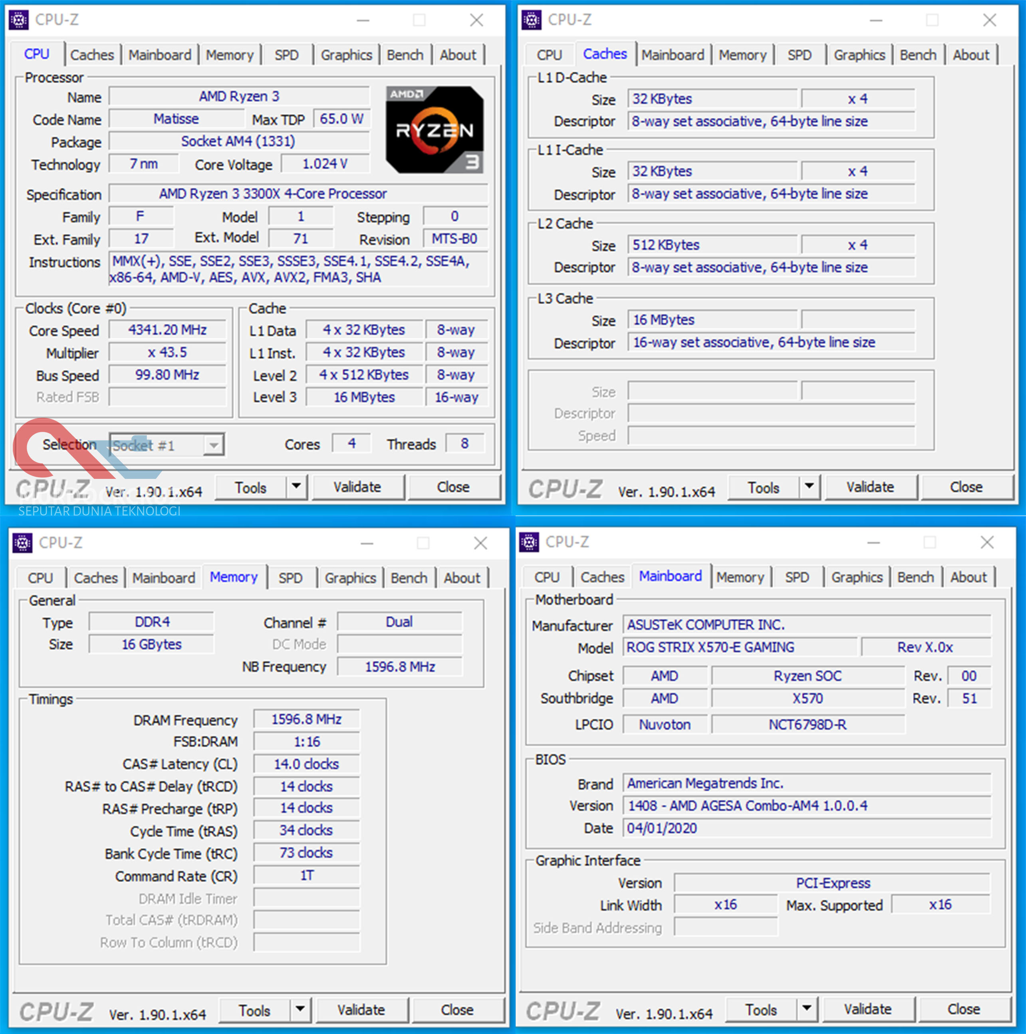Click CPU-Z app icon in CPU window title
1026x1034 pixels.
pos(19,20)
